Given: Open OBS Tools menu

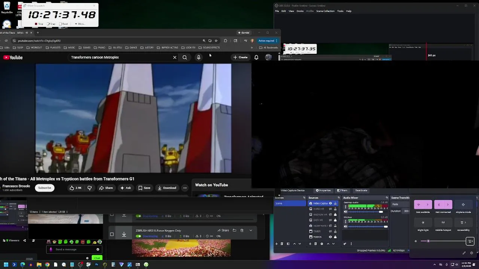Looking at the screenshot, I should 340,11.
